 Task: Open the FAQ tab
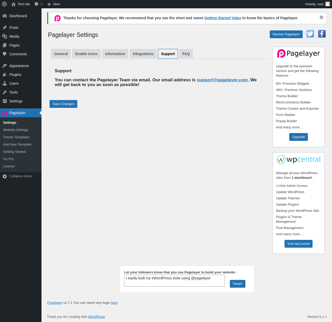tap(186, 54)
